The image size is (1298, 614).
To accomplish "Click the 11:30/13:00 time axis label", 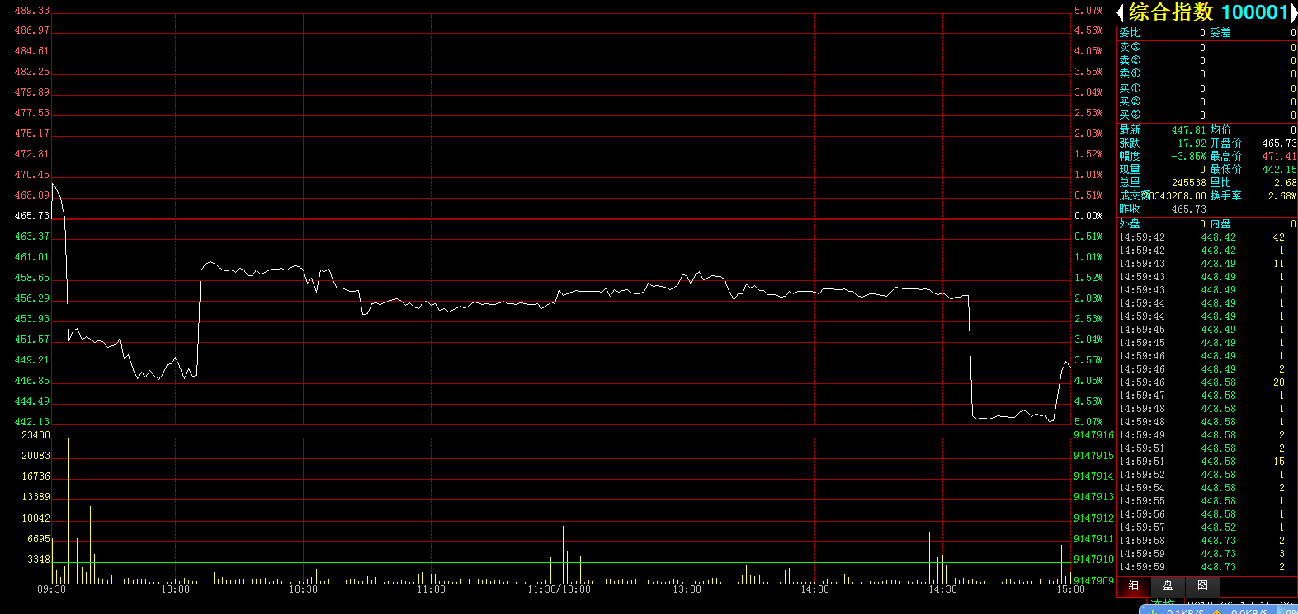I will [559, 589].
